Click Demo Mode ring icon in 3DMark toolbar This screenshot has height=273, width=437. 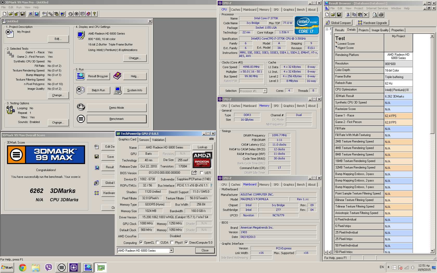[70, 14]
